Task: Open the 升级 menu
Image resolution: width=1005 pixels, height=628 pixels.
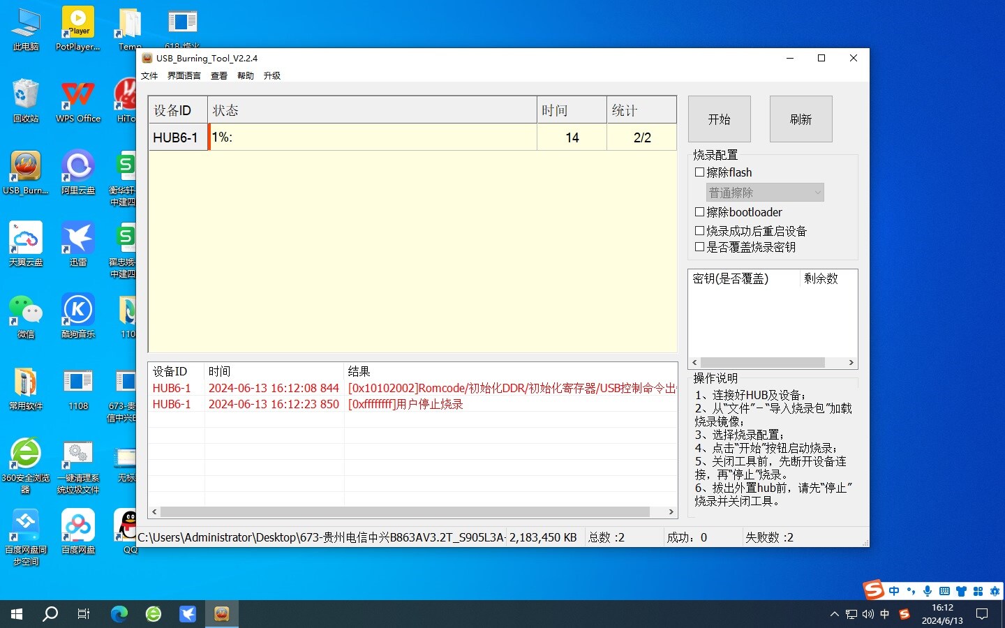Action: (x=272, y=75)
